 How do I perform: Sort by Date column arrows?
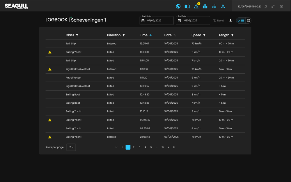pyautogui.click(x=174, y=35)
